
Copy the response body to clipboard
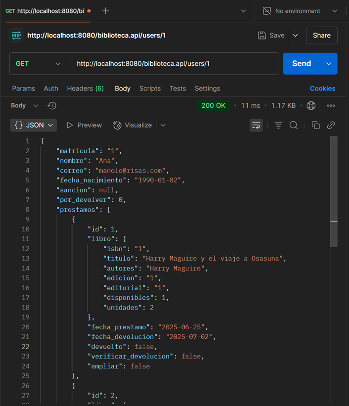click(315, 125)
